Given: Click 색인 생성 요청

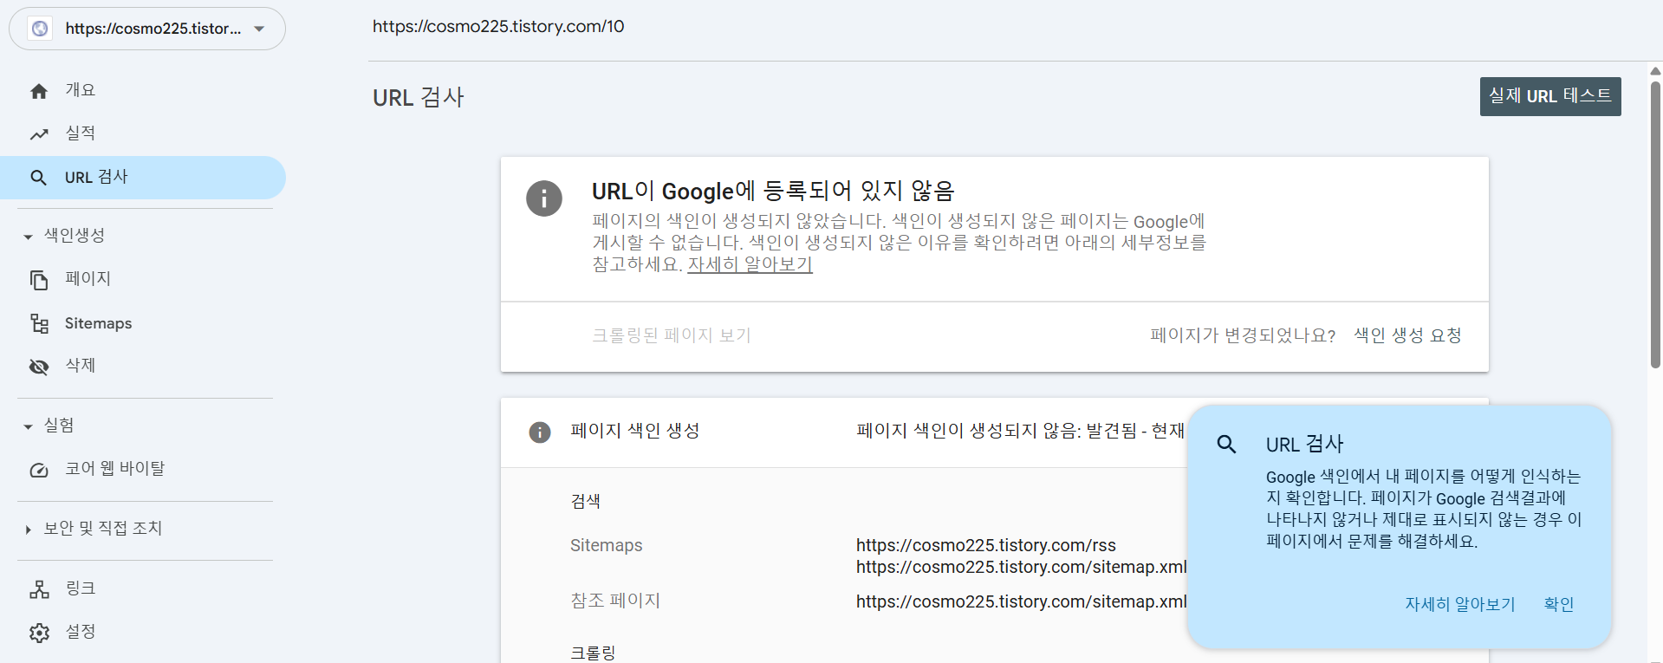Looking at the screenshot, I should click(1407, 335).
